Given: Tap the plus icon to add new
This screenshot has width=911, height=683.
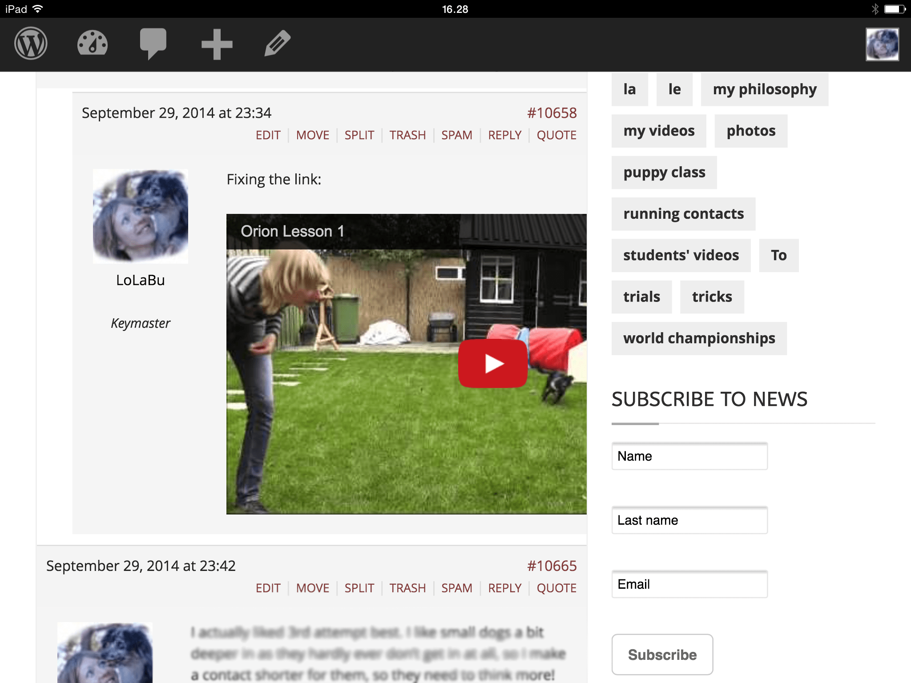Looking at the screenshot, I should (x=217, y=44).
